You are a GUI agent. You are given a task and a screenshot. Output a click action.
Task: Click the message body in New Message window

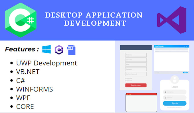(x=172, y=62)
